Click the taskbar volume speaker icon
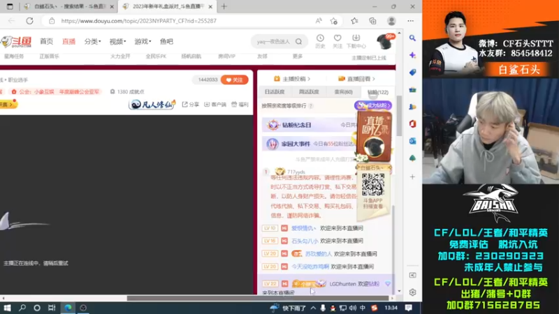Image resolution: width=559 pixels, height=314 pixels. coord(353,308)
